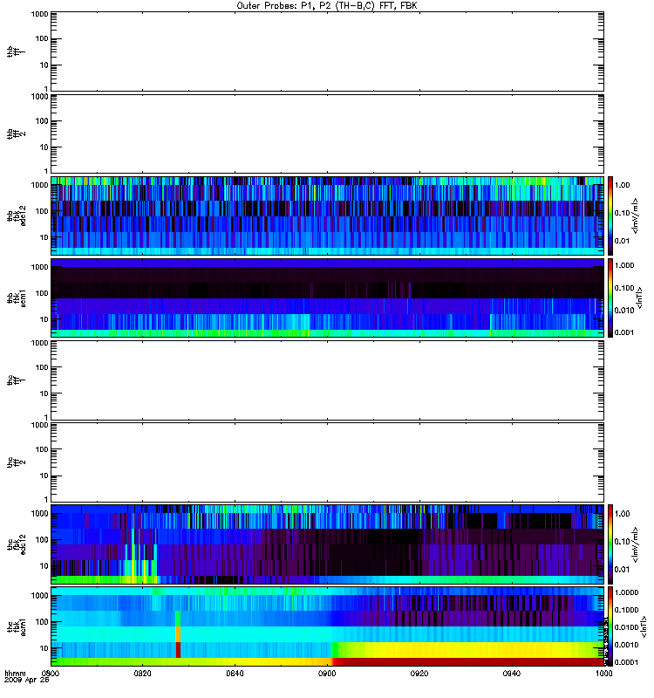Image resolution: width=654 pixels, height=698 pixels.
Task: Click the 'thc fff 2' y-axis title
Action: click(16, 462)
